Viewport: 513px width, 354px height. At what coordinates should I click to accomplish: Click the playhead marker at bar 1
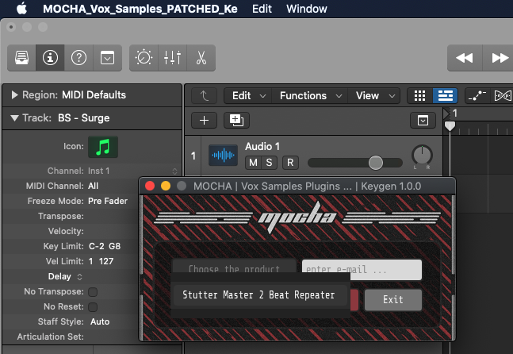pos(450,126)
